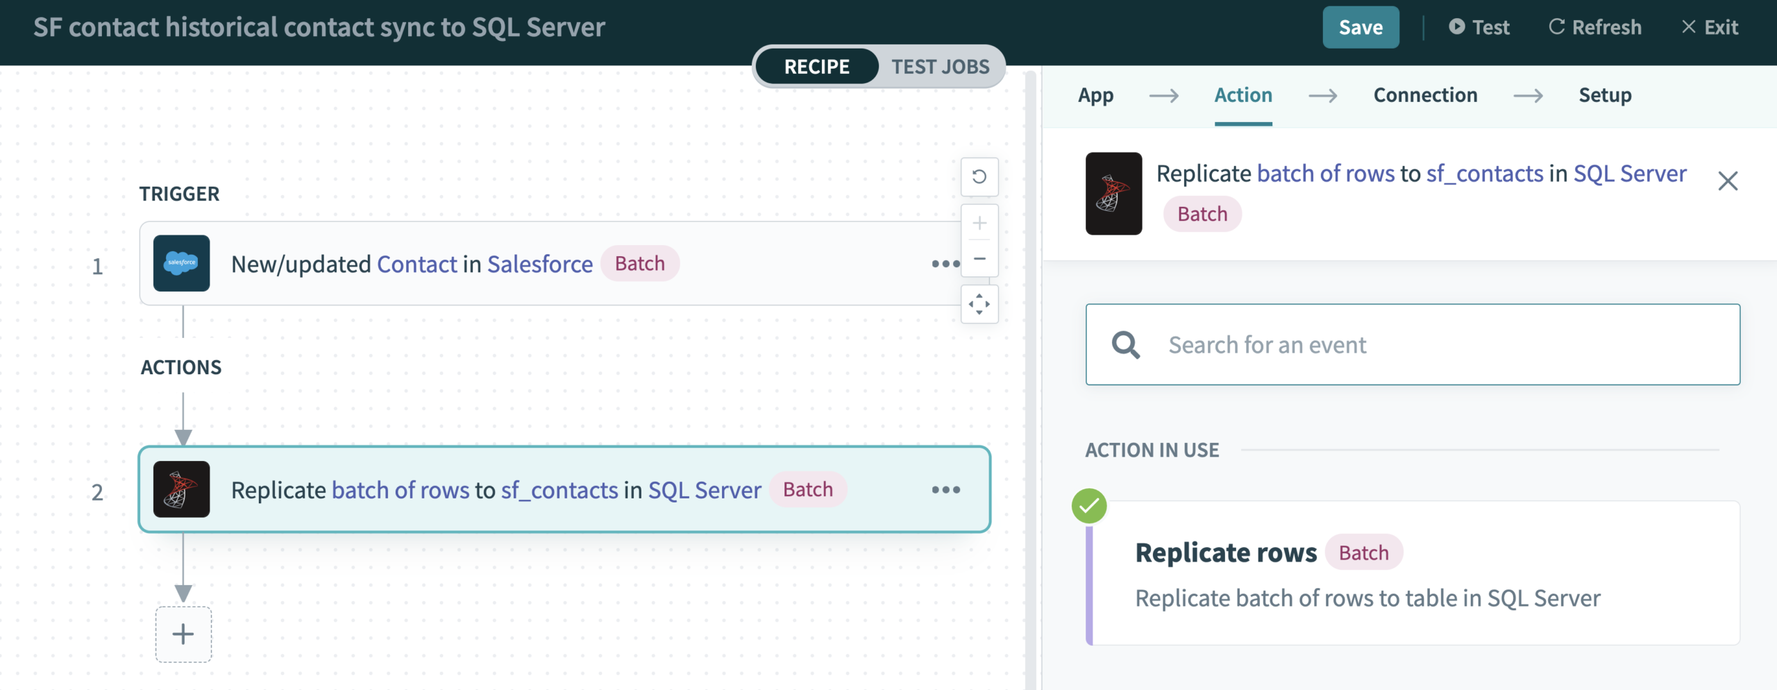Click SQL Server link in panel header
This screenshot has height=690, width=1777.
(x=1630, y=174)
